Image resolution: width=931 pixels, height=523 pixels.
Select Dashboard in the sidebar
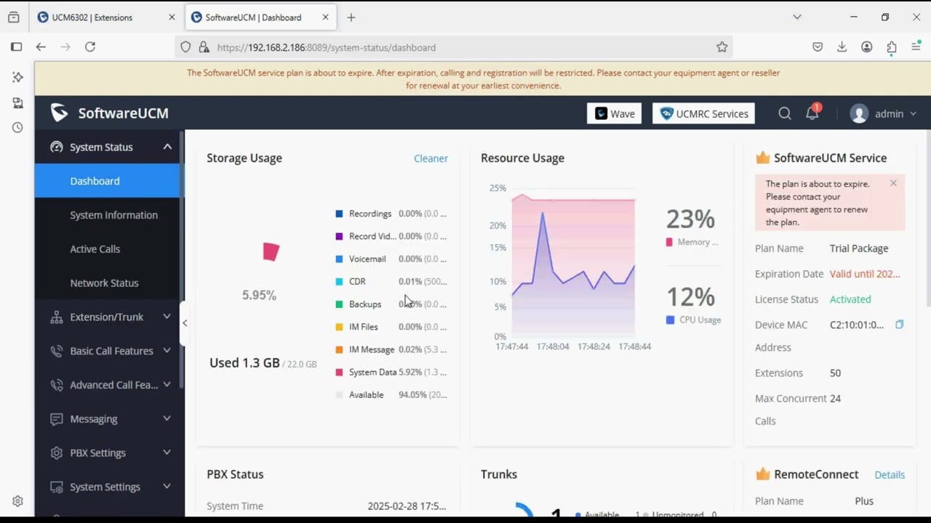(x=109, y=181)
